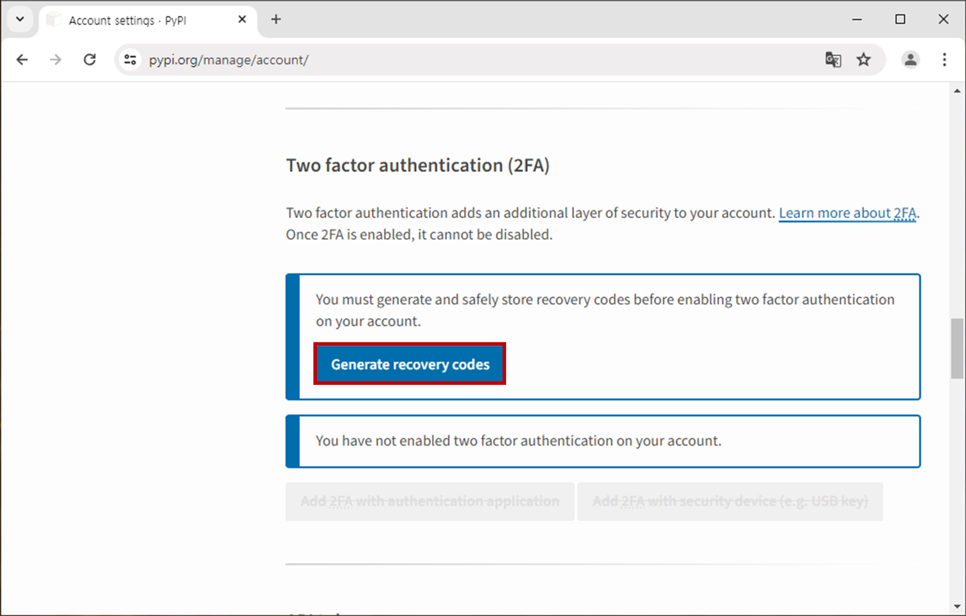Open the Chrome profile avatar

click(910, 60)
